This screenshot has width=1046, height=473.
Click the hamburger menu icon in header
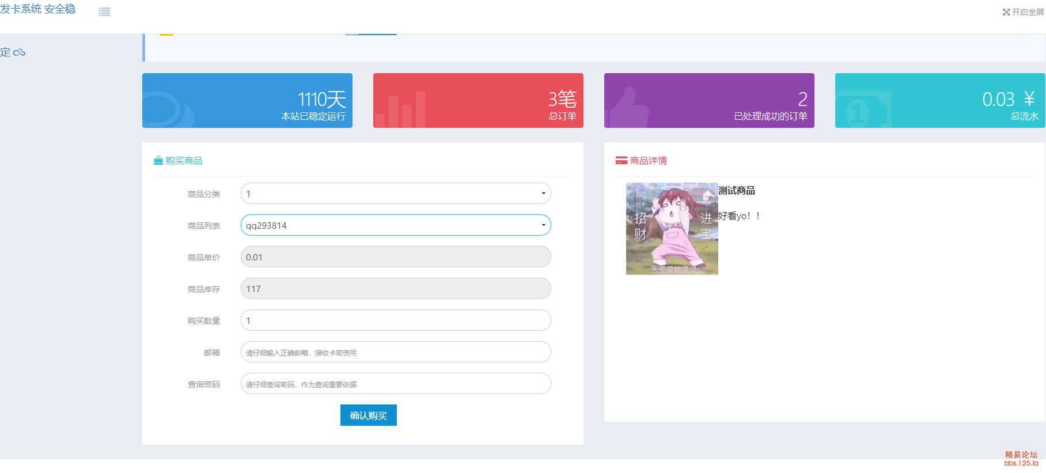tap(104, 12)
